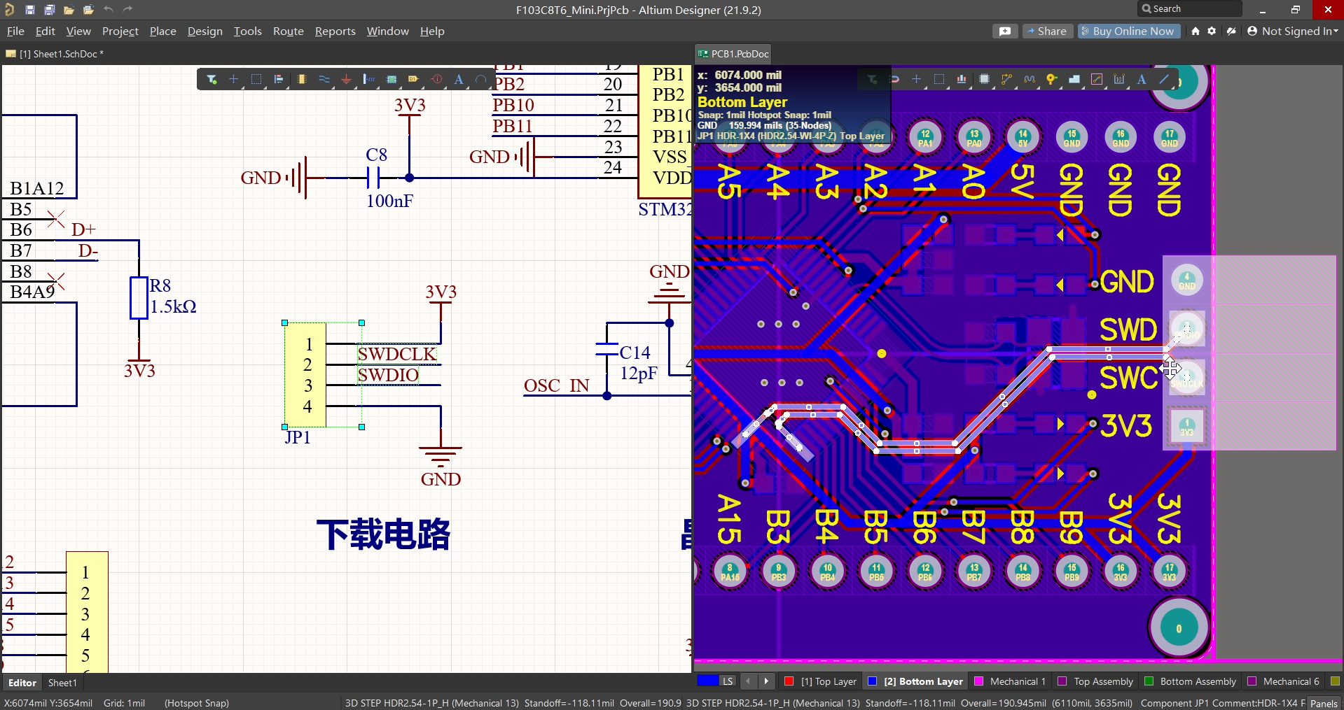
Task: Click the Place Port D1 icon
Action: [x=414, y=79]
